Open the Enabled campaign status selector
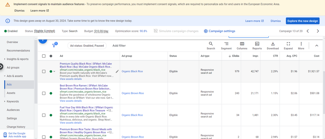Screen dimensions: 325x139 pos(11,31)
